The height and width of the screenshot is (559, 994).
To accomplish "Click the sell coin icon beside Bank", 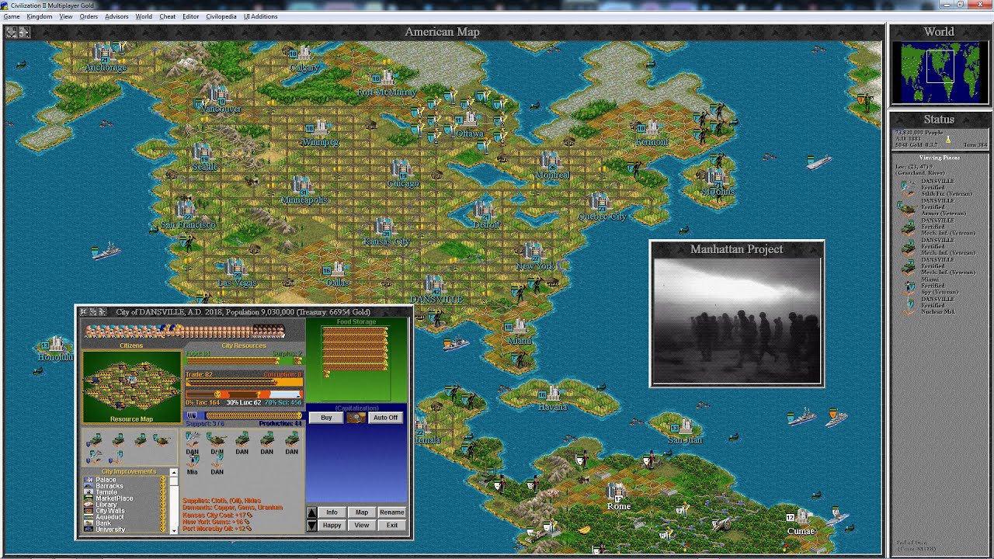I will (162, 523).
